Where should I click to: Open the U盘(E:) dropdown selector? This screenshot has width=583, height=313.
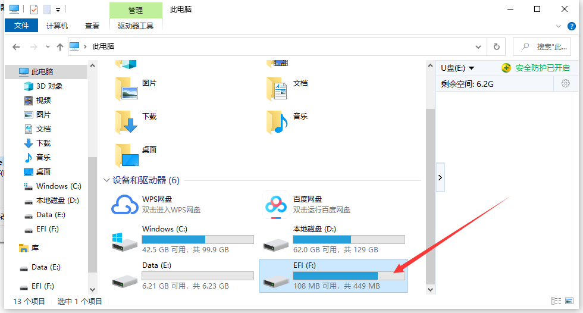(x=457, y=68)
